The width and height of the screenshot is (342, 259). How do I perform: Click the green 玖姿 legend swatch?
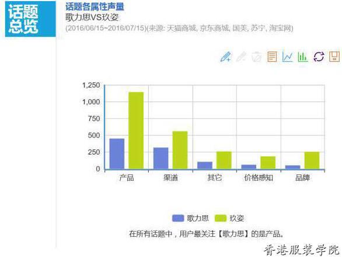pyautogui.click(x=221, y=218)
